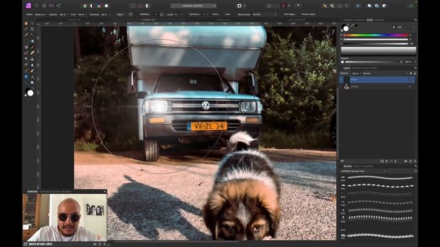
Task: Toggle the Protect Alpha option
Action: (x=308, y=14)
